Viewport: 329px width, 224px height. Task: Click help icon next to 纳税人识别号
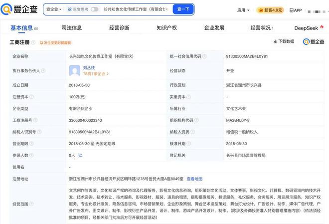pyautogui.click(x=39, y=132)
